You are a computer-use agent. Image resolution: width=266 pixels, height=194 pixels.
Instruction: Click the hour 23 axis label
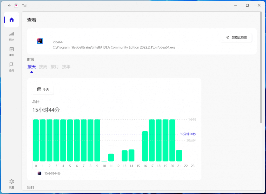193,166
